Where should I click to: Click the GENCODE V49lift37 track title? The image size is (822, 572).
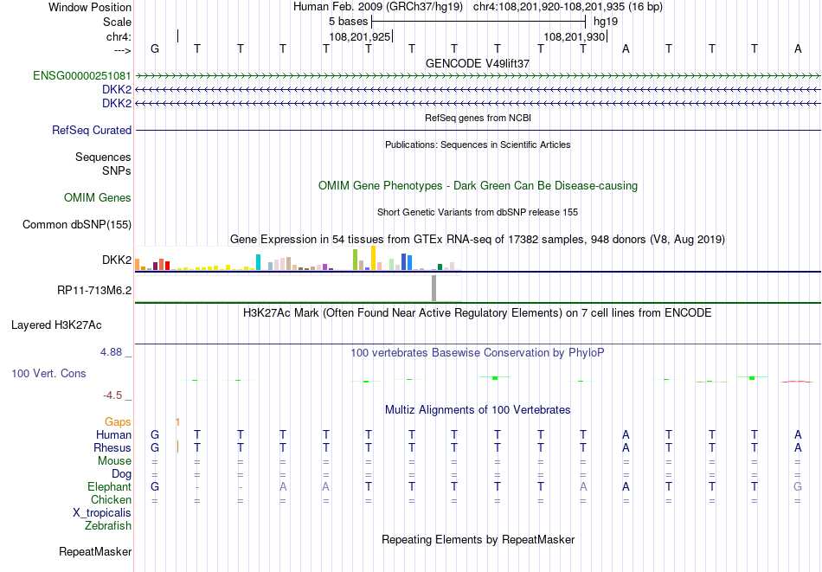478,63
